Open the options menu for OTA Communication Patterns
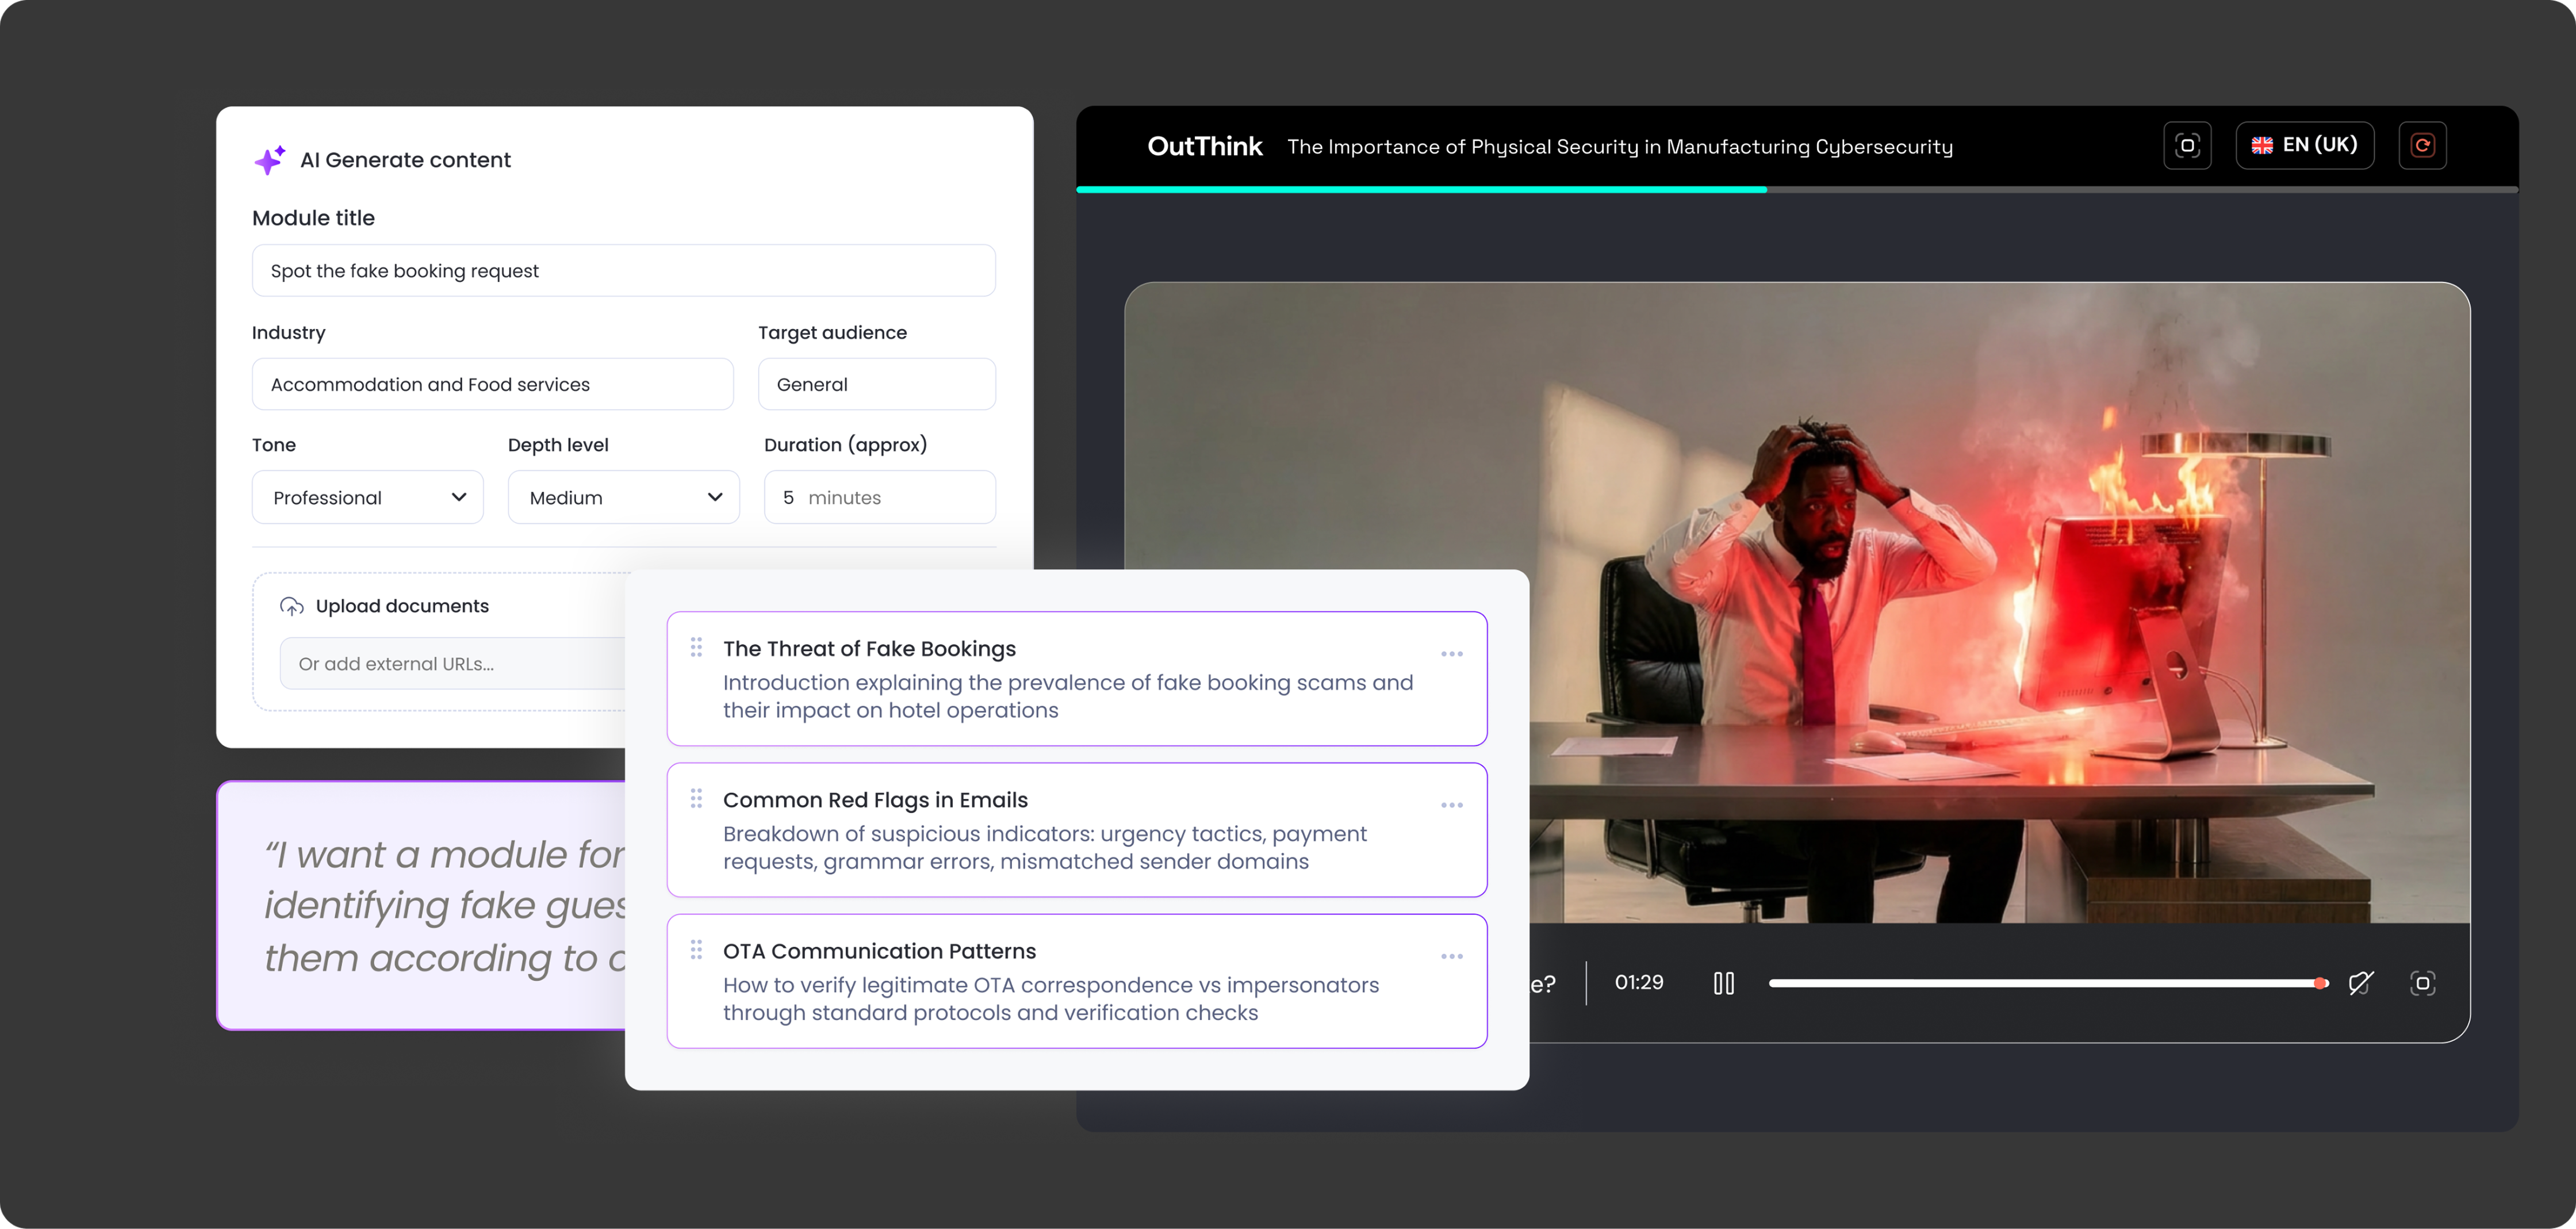The height and width of the screenshot is (1229, 2576). [1452, 956]
